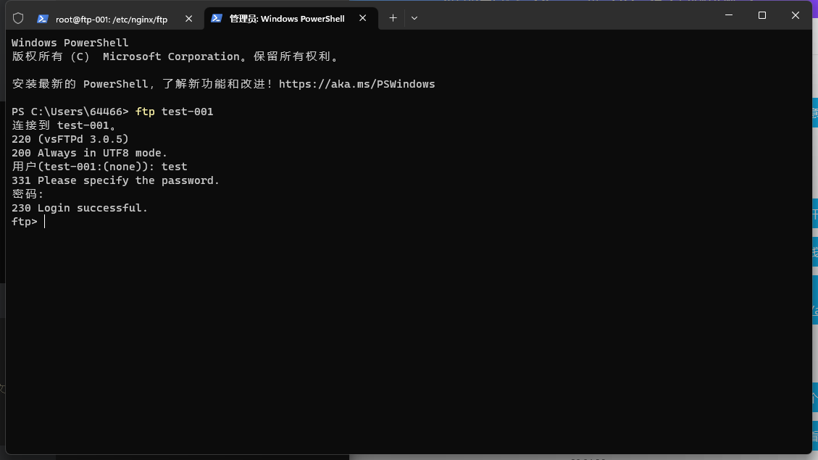Click the '连接到 test-001。' line

point(64,125)
